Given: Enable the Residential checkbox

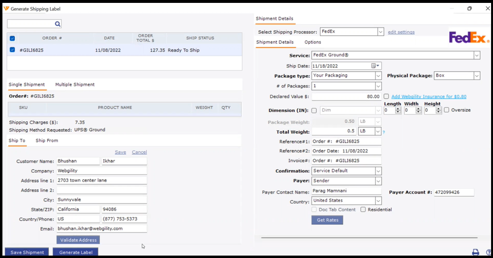Looking at the screenshot, I should [x=363, y=210].
